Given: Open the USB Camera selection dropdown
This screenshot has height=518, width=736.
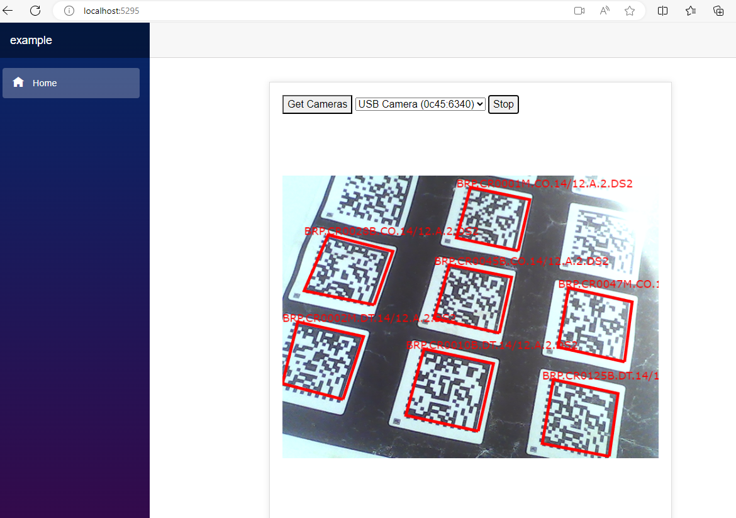Looking at the screenshot, I should pyautogui.click(x=420, y=104).
